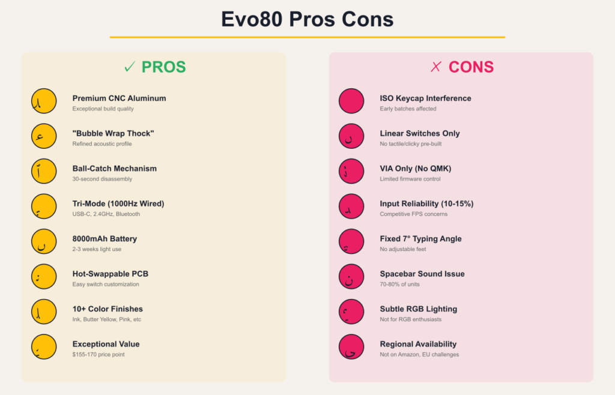Viewport: 615px width, 395px height.
Task: Click the yellow icon beside Premium CNC Aluminum
Action: (x=44, y=101)
